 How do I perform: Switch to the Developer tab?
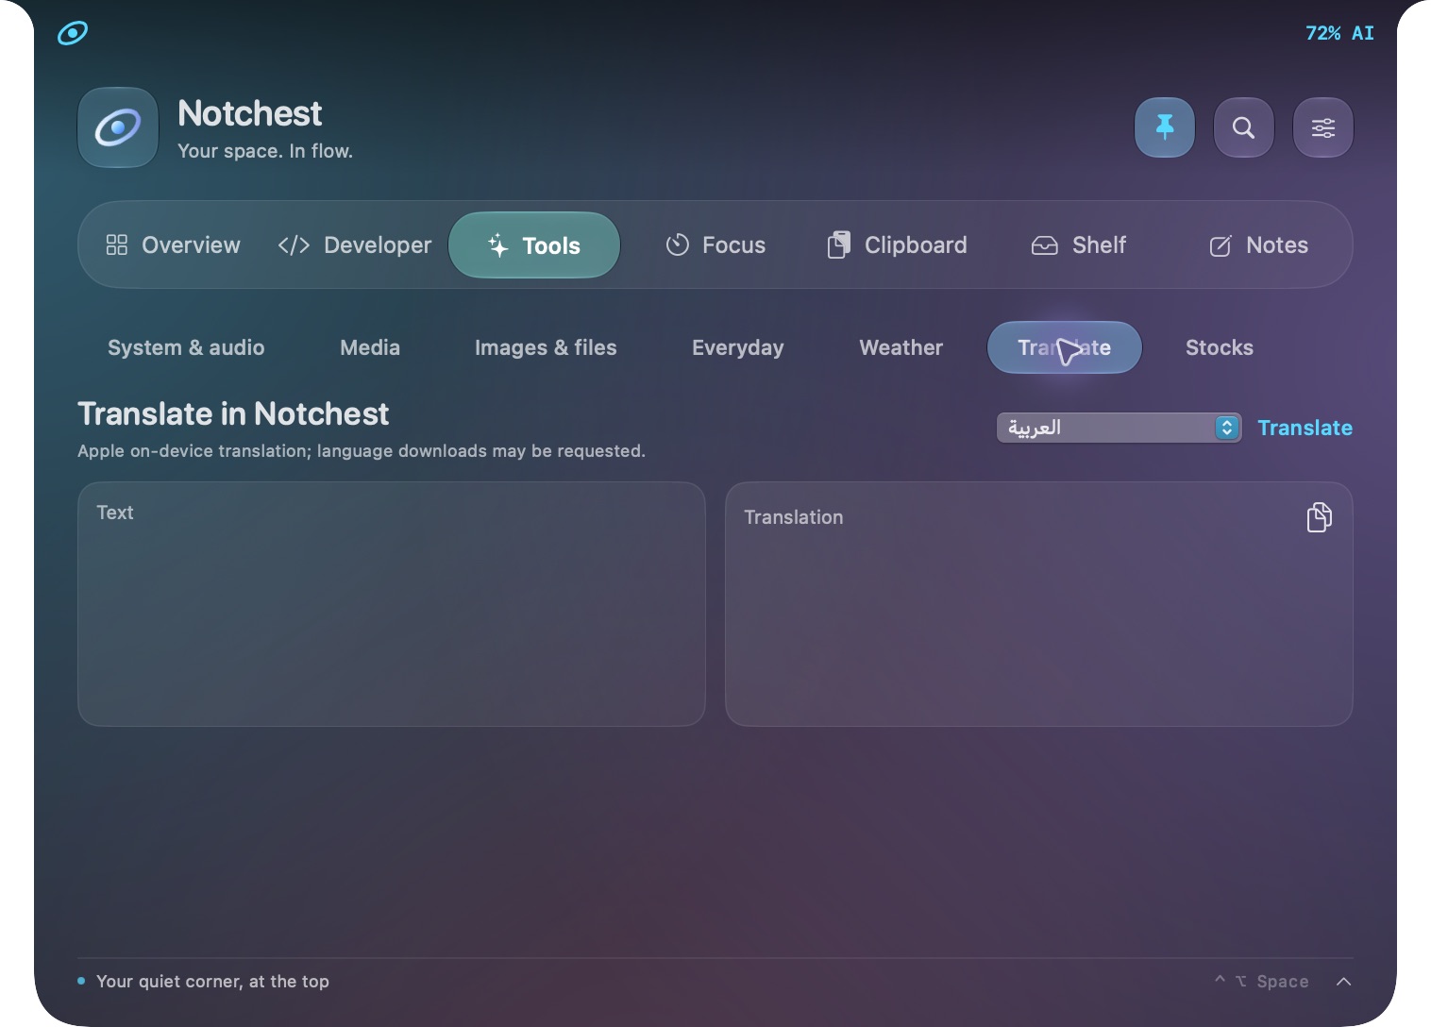[x=354, y=245]
